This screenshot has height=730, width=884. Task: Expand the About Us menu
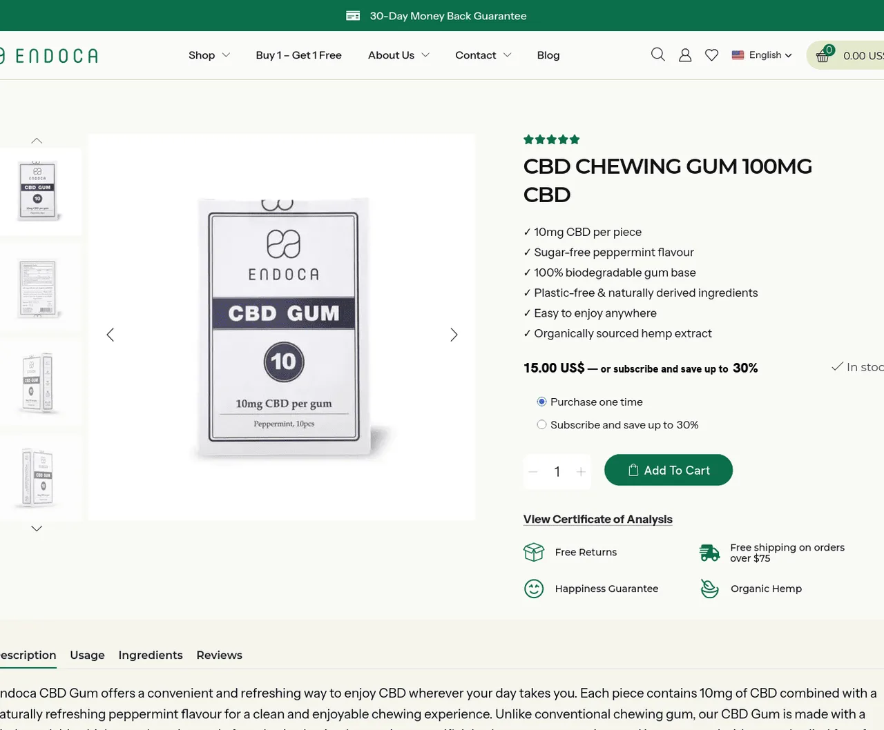click(x=398, y=55)
